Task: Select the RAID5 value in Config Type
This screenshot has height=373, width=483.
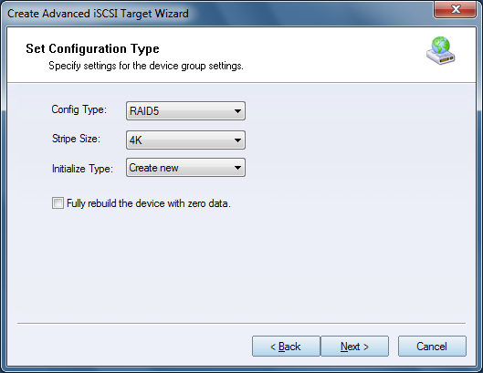Action: pos(144,110)
